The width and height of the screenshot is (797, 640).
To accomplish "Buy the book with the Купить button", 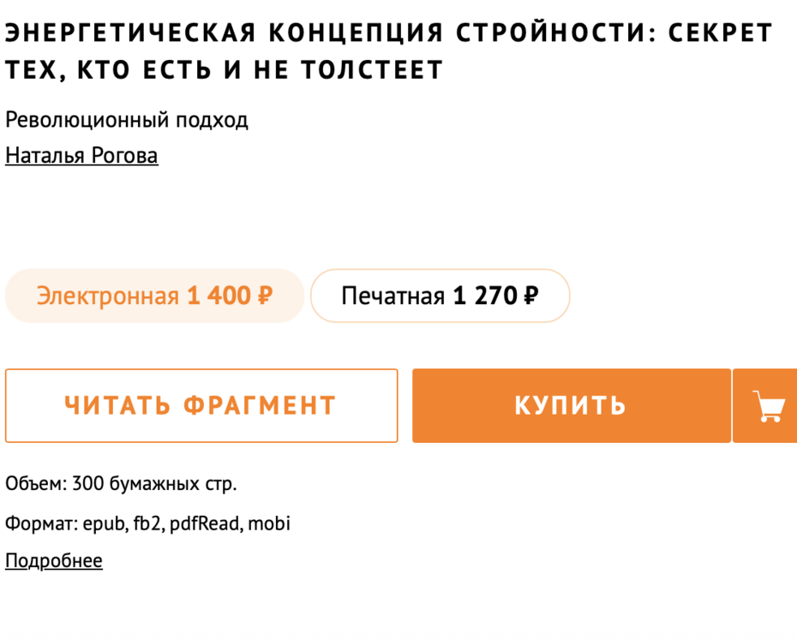I will click(x=572, y=405).
